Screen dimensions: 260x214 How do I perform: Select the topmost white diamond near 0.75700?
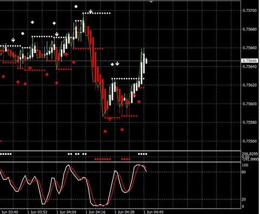tap(76, 7)
